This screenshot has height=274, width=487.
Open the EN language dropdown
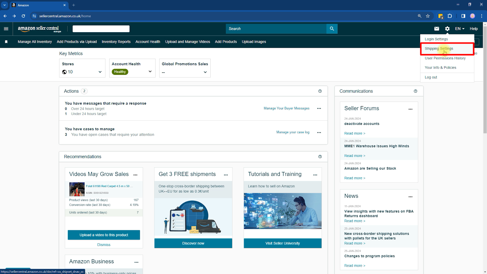tap(460, 29)
